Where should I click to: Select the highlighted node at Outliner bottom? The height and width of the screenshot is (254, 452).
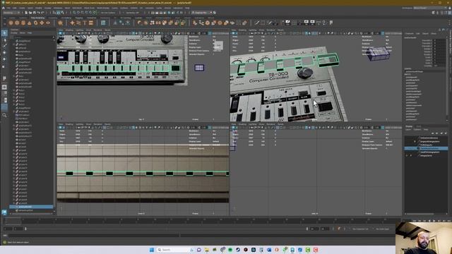tap(31, 207)
